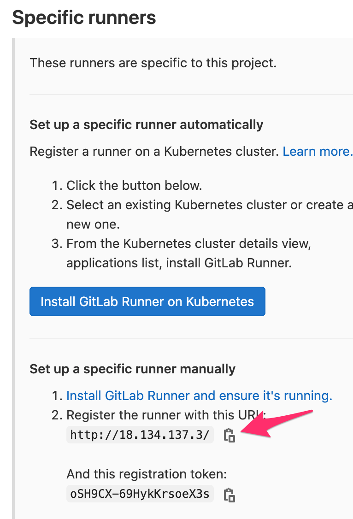Copy the runner URL with clipboard icon
353x519 pixels.
pyautogui.click(x=229, y=435)
